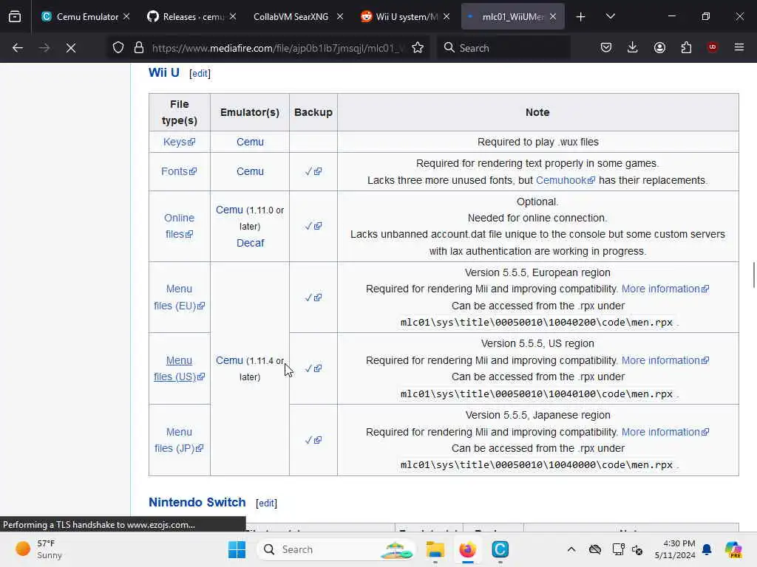Switch to Wii U system Reddit tab
The width and height of the screenshot is (757, 567).
coord(400,16)
